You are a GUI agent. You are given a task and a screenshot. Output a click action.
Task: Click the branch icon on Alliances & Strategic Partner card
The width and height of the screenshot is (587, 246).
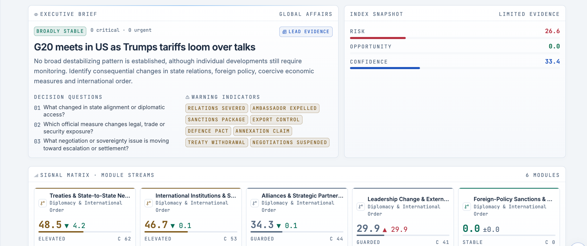[255, 203]
